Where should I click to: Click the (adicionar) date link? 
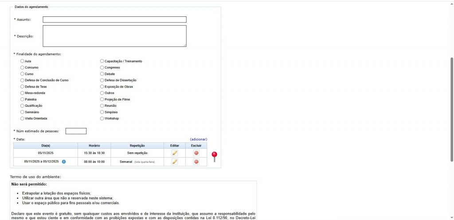tap(198, 139)
